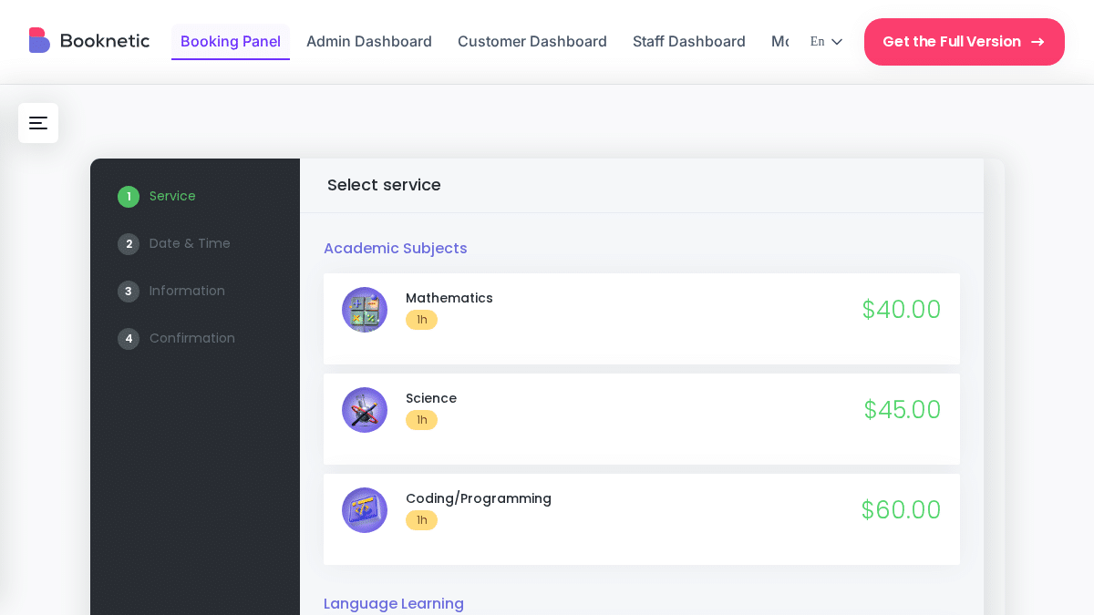
Task: Click Get the Full Version button
Action: click(x=965, y=42)
